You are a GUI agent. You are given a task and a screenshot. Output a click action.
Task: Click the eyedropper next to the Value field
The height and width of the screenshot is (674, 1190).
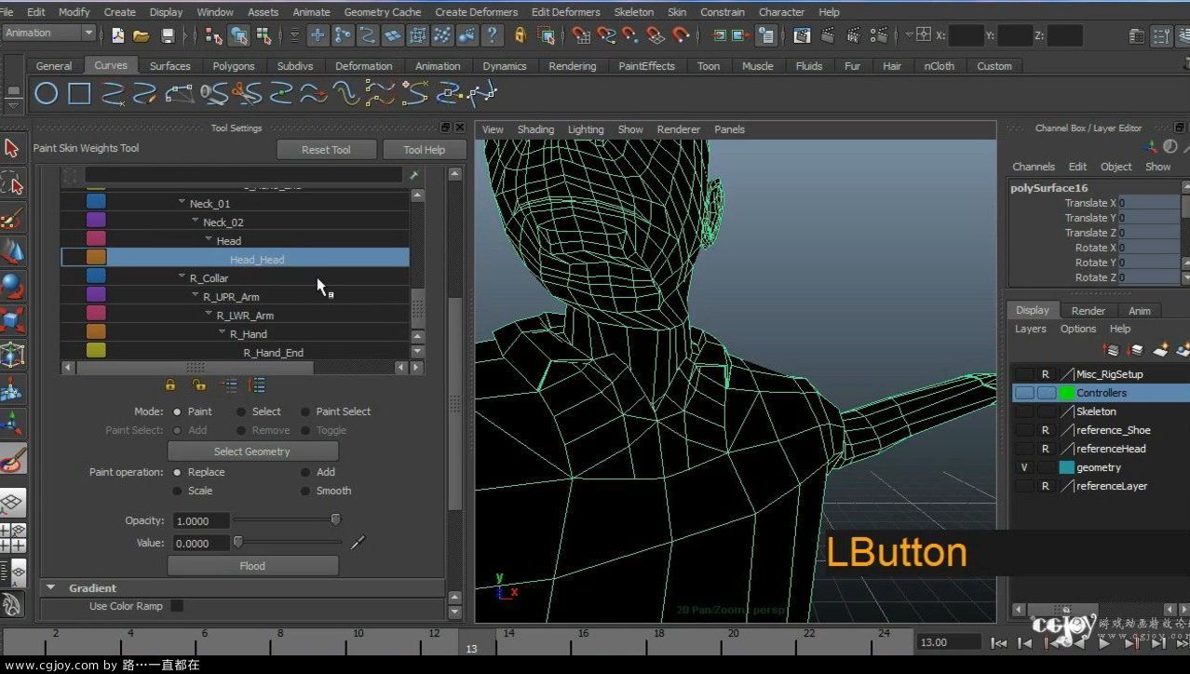coord(358,542)
